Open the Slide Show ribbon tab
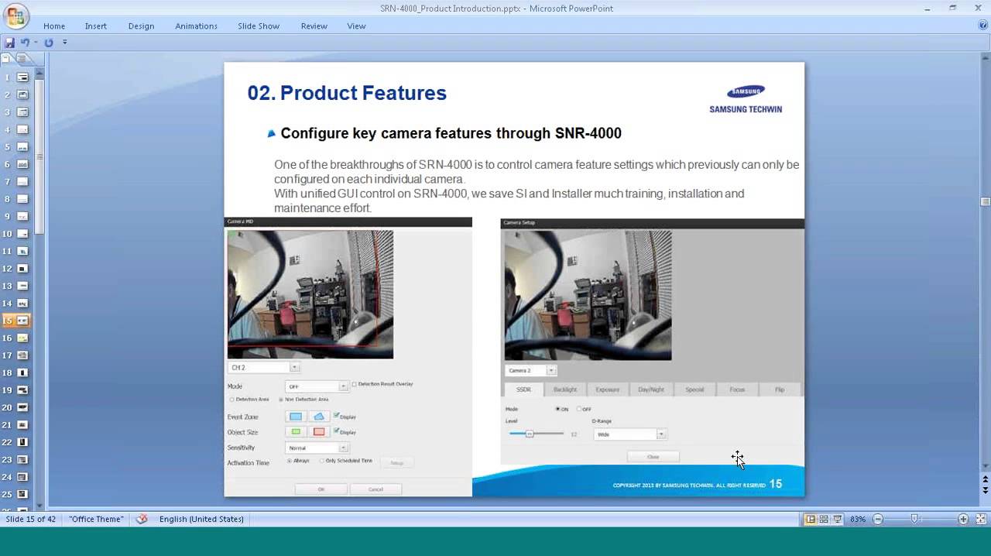 [x=259, y=26]
